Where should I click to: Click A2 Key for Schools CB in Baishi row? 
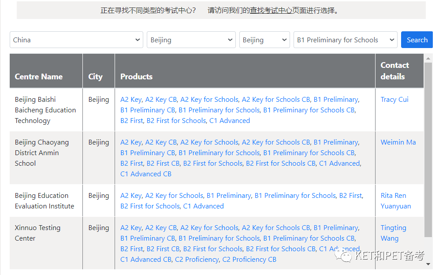point(276,100)
